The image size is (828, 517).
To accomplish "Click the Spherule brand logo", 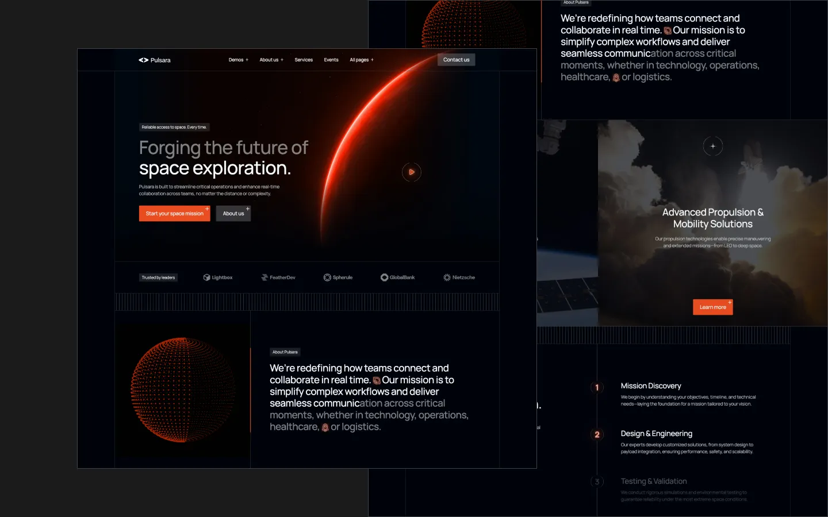I will (x=338, y=277).
